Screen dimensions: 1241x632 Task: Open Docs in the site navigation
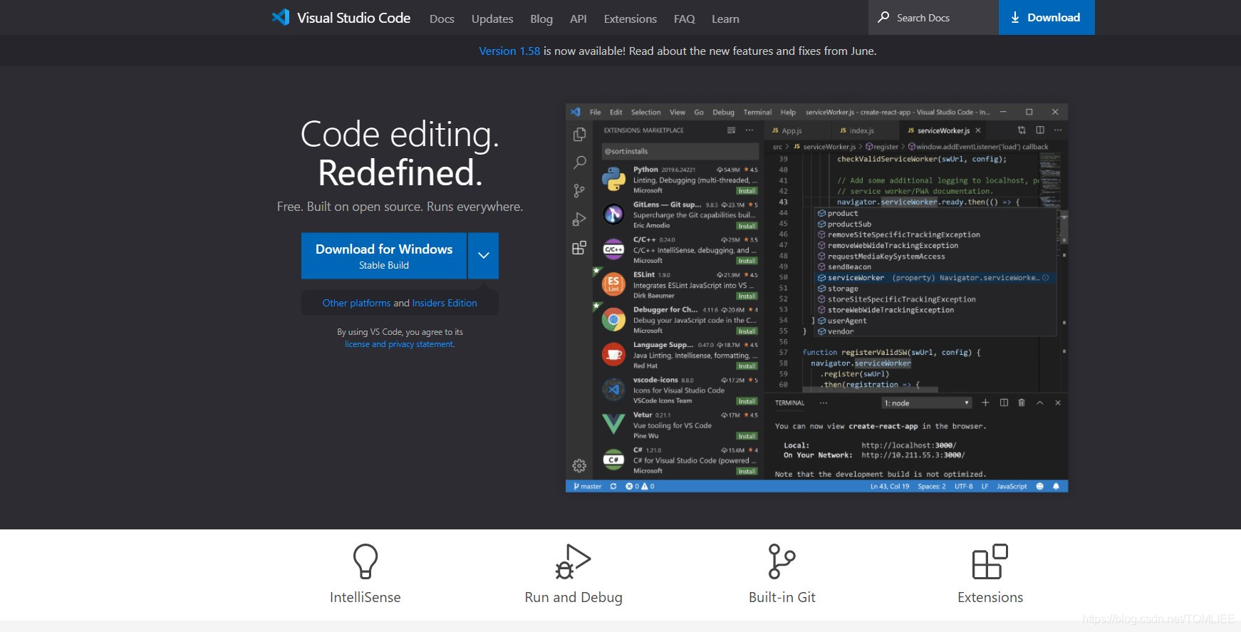point(442,19)
